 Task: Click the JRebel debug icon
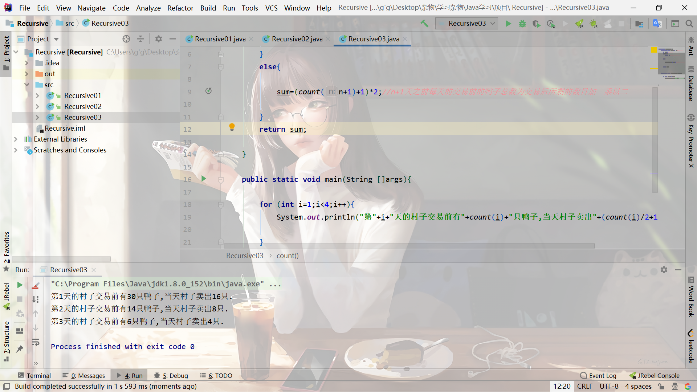pyautogui.click(x=593, y=24)
